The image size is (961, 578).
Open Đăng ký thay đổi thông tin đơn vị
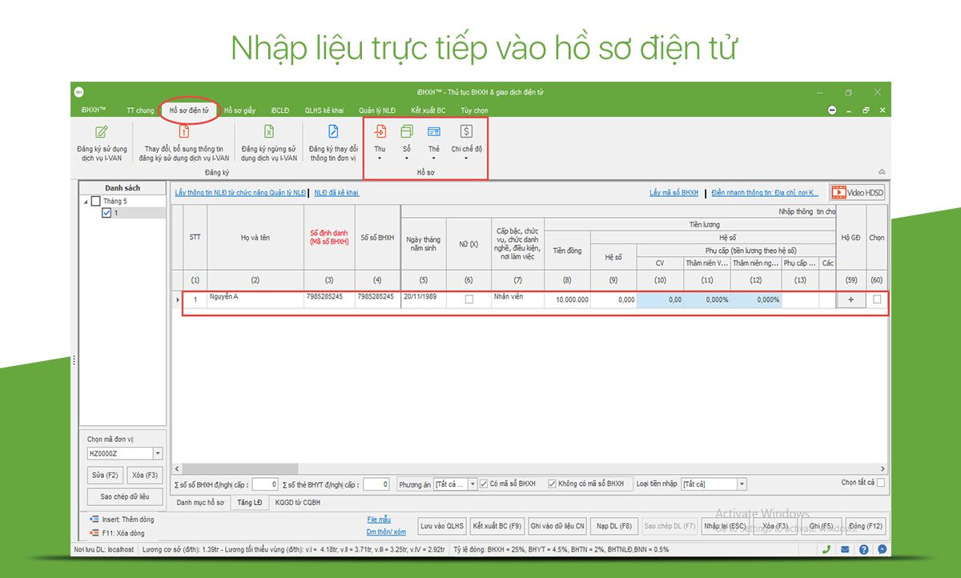tap(332, 142)
